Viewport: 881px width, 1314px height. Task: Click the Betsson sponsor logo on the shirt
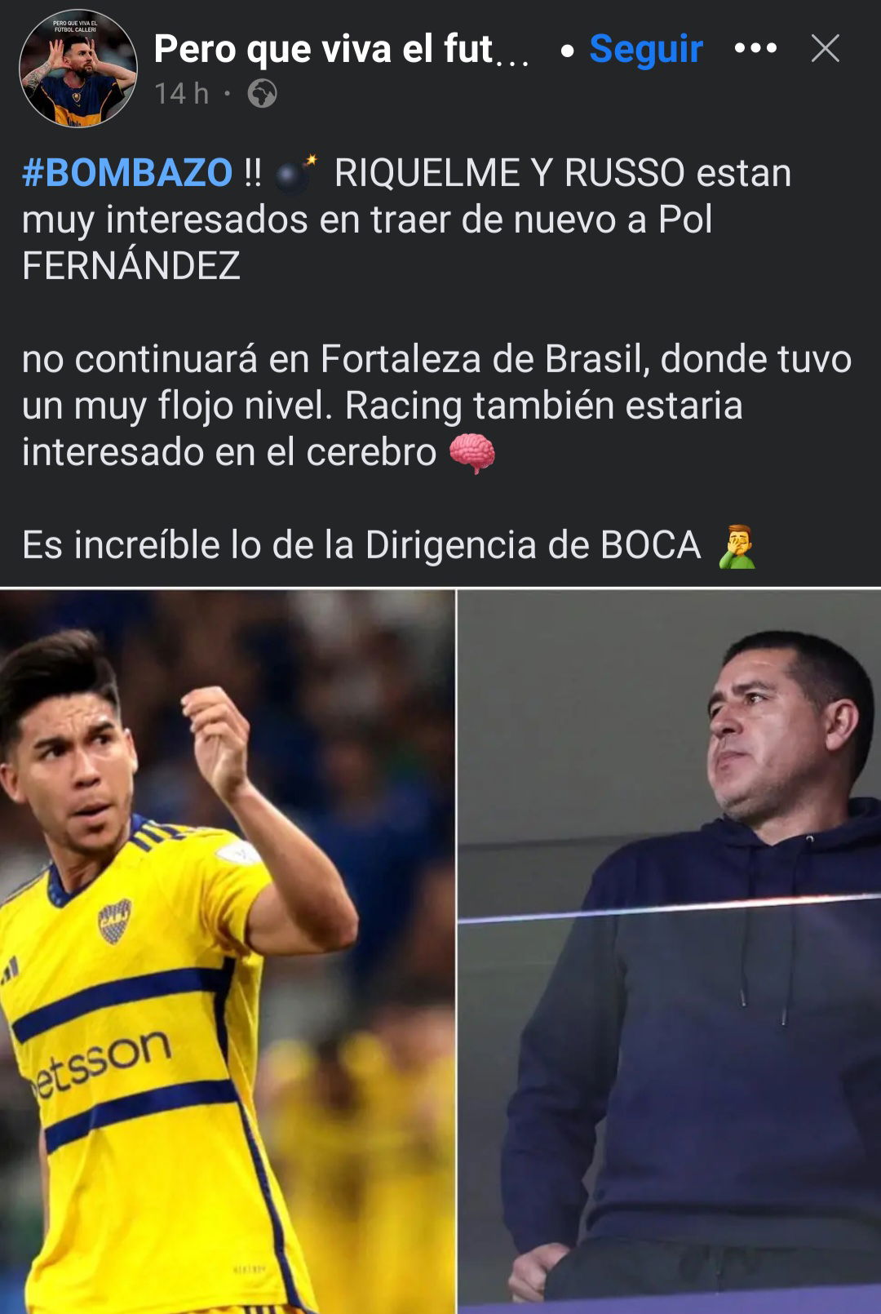[x=102, y=1062]
